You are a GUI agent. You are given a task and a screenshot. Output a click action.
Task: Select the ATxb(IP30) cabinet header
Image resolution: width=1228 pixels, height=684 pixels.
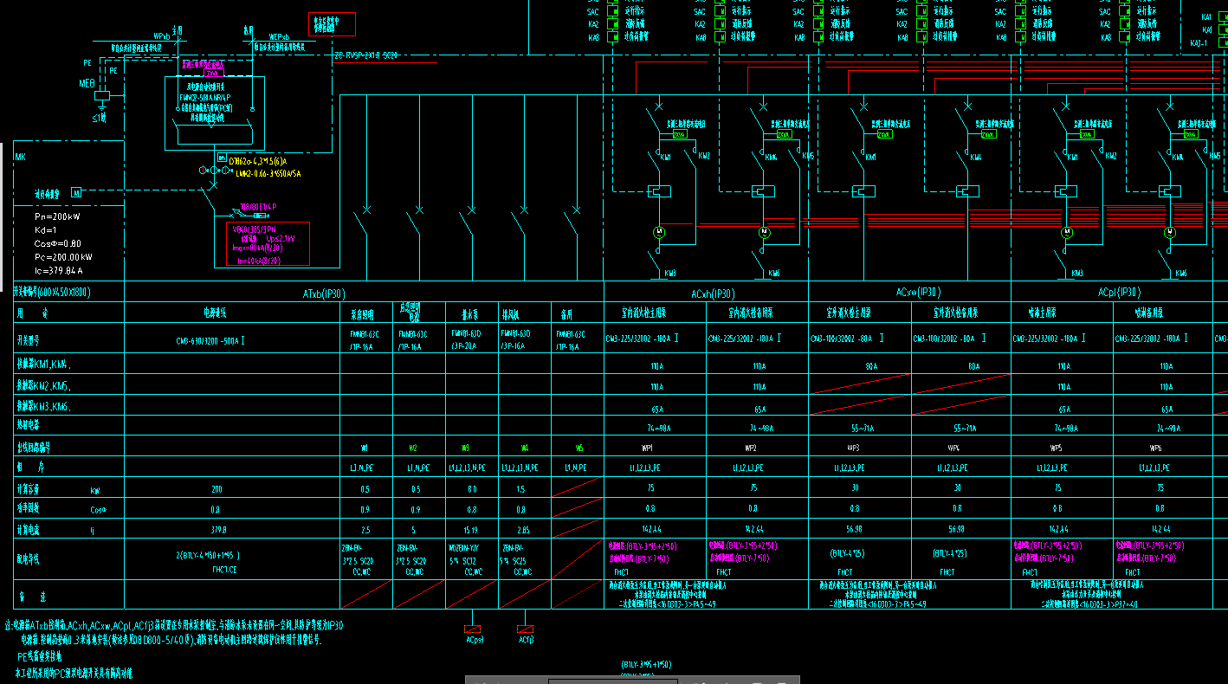click(x=325, y=294)
